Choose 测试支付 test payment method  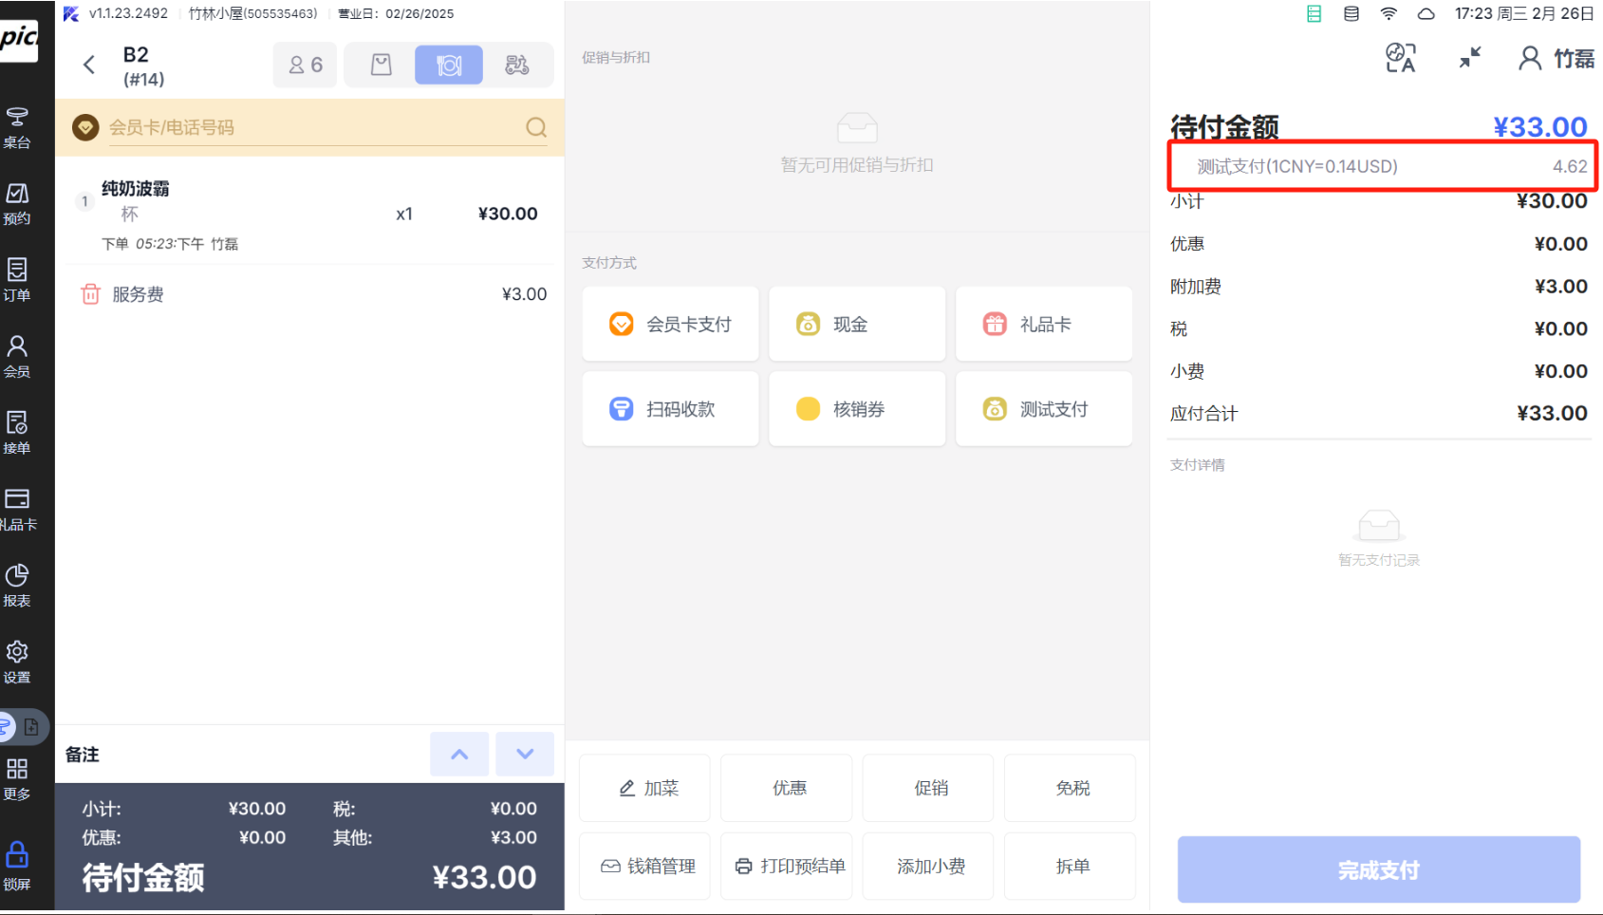[x=1044, y=409]
